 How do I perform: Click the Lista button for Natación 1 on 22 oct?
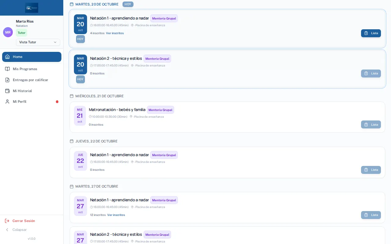click(371, 170)
